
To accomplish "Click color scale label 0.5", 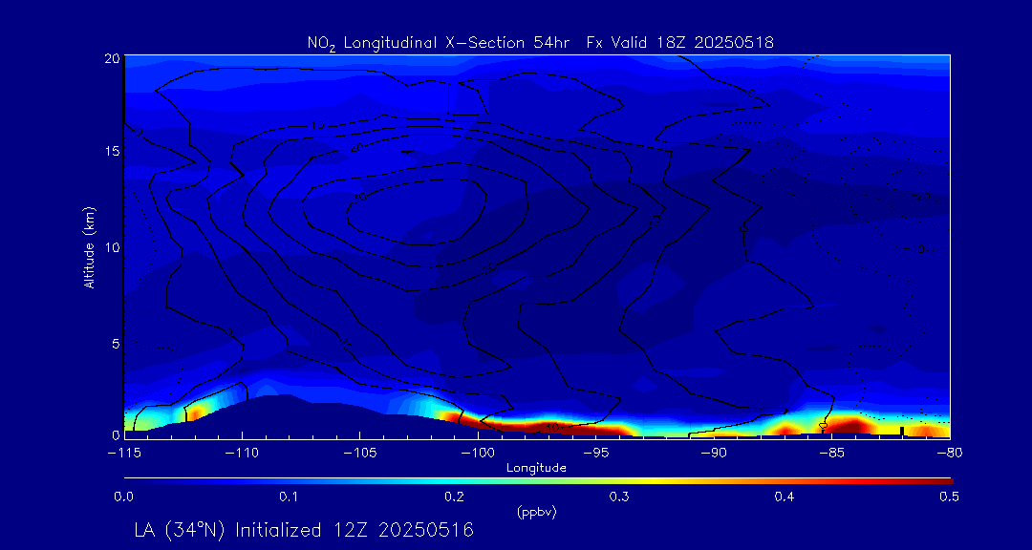I will click(x=949, y=497).
